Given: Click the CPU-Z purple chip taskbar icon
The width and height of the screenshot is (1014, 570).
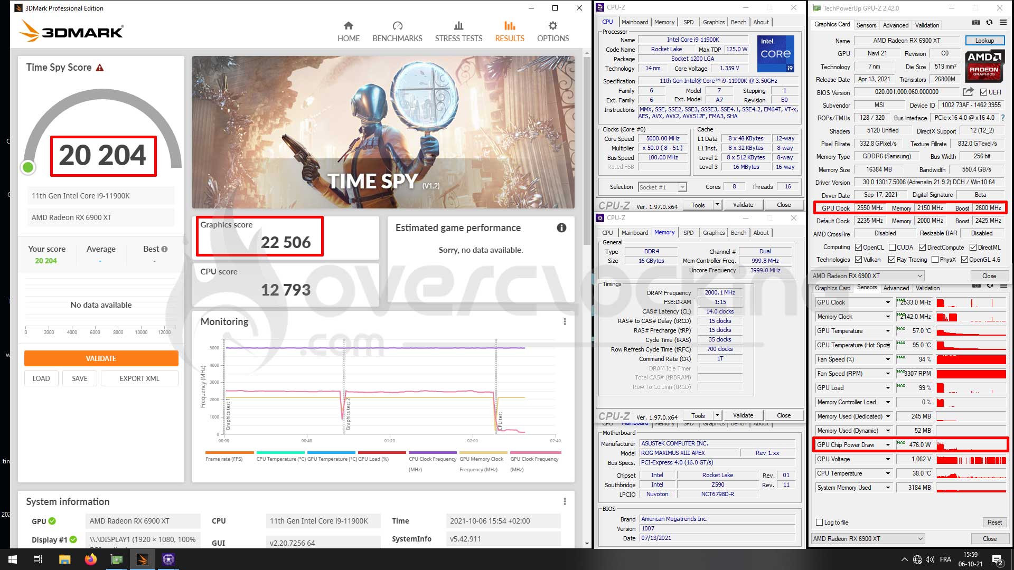Looking at the screenshot, I should [x=168, y=559].
